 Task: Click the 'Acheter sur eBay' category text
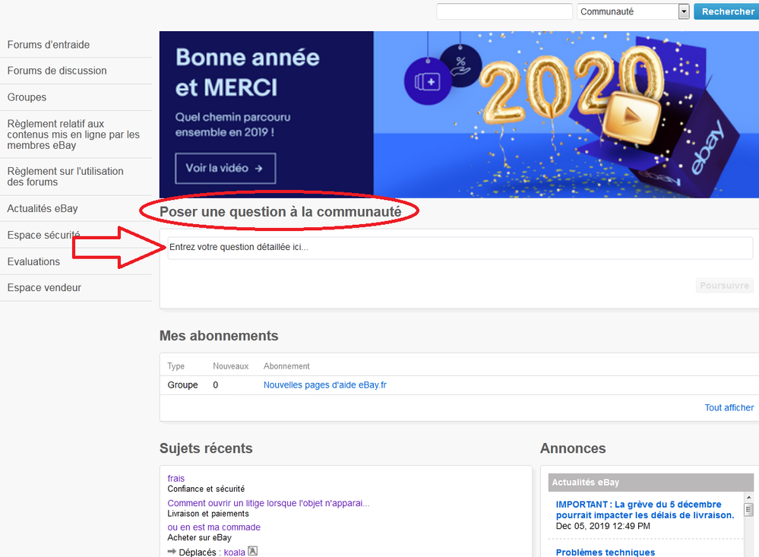pos(199,538)
